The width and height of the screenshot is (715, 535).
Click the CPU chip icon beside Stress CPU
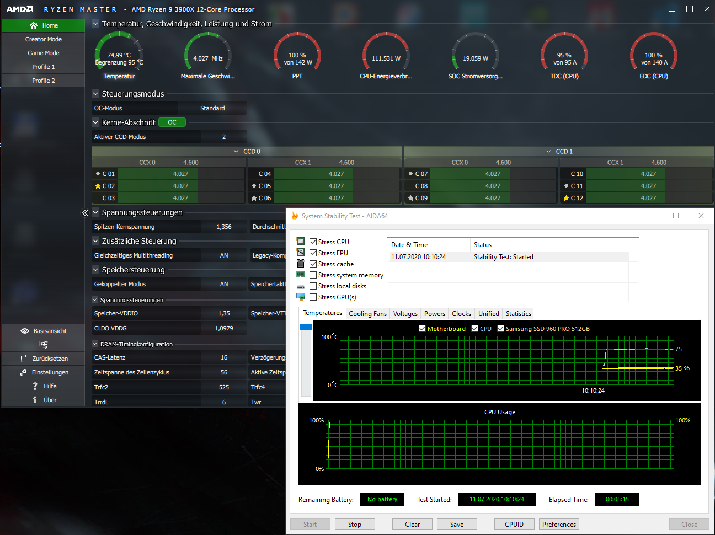[x=301, y=241]
